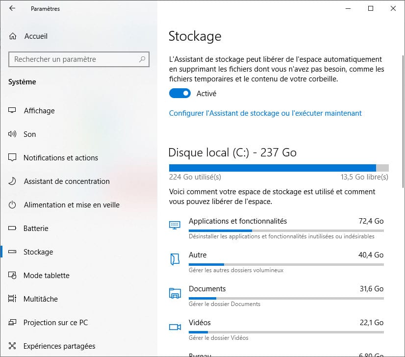
Task: Click the Documents folder icon
Action: (x=175, y=293)
